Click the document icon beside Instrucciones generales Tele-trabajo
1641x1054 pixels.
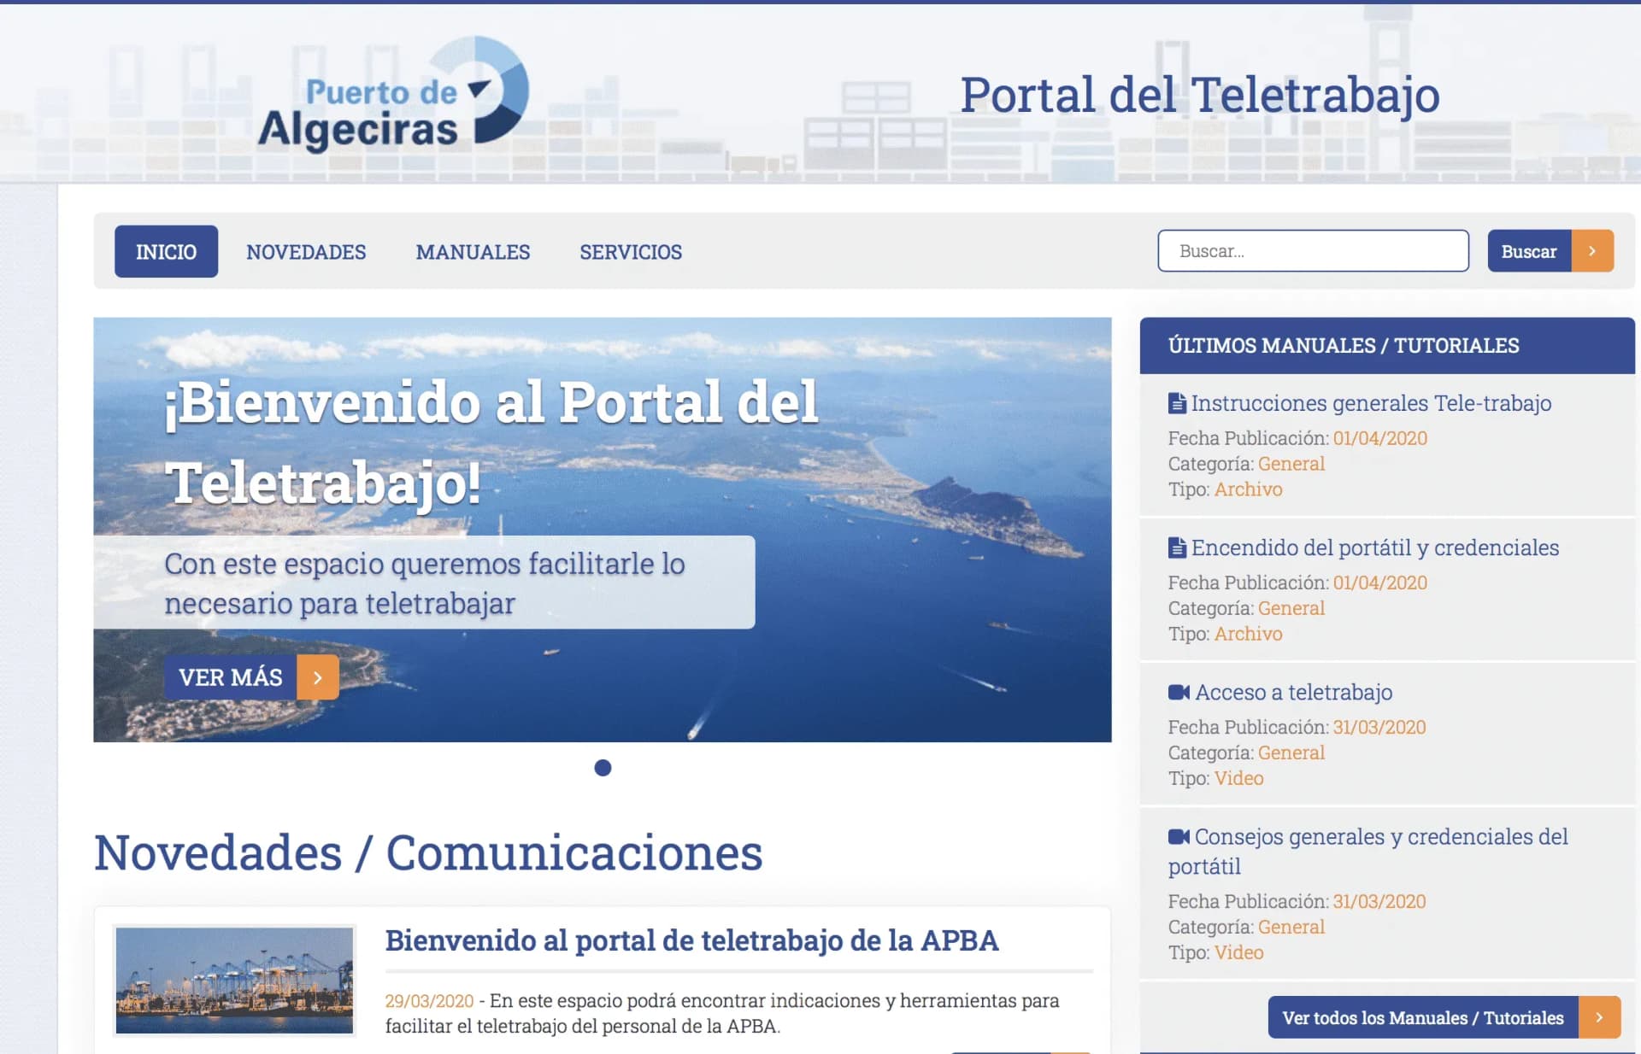pos(1177,403)
